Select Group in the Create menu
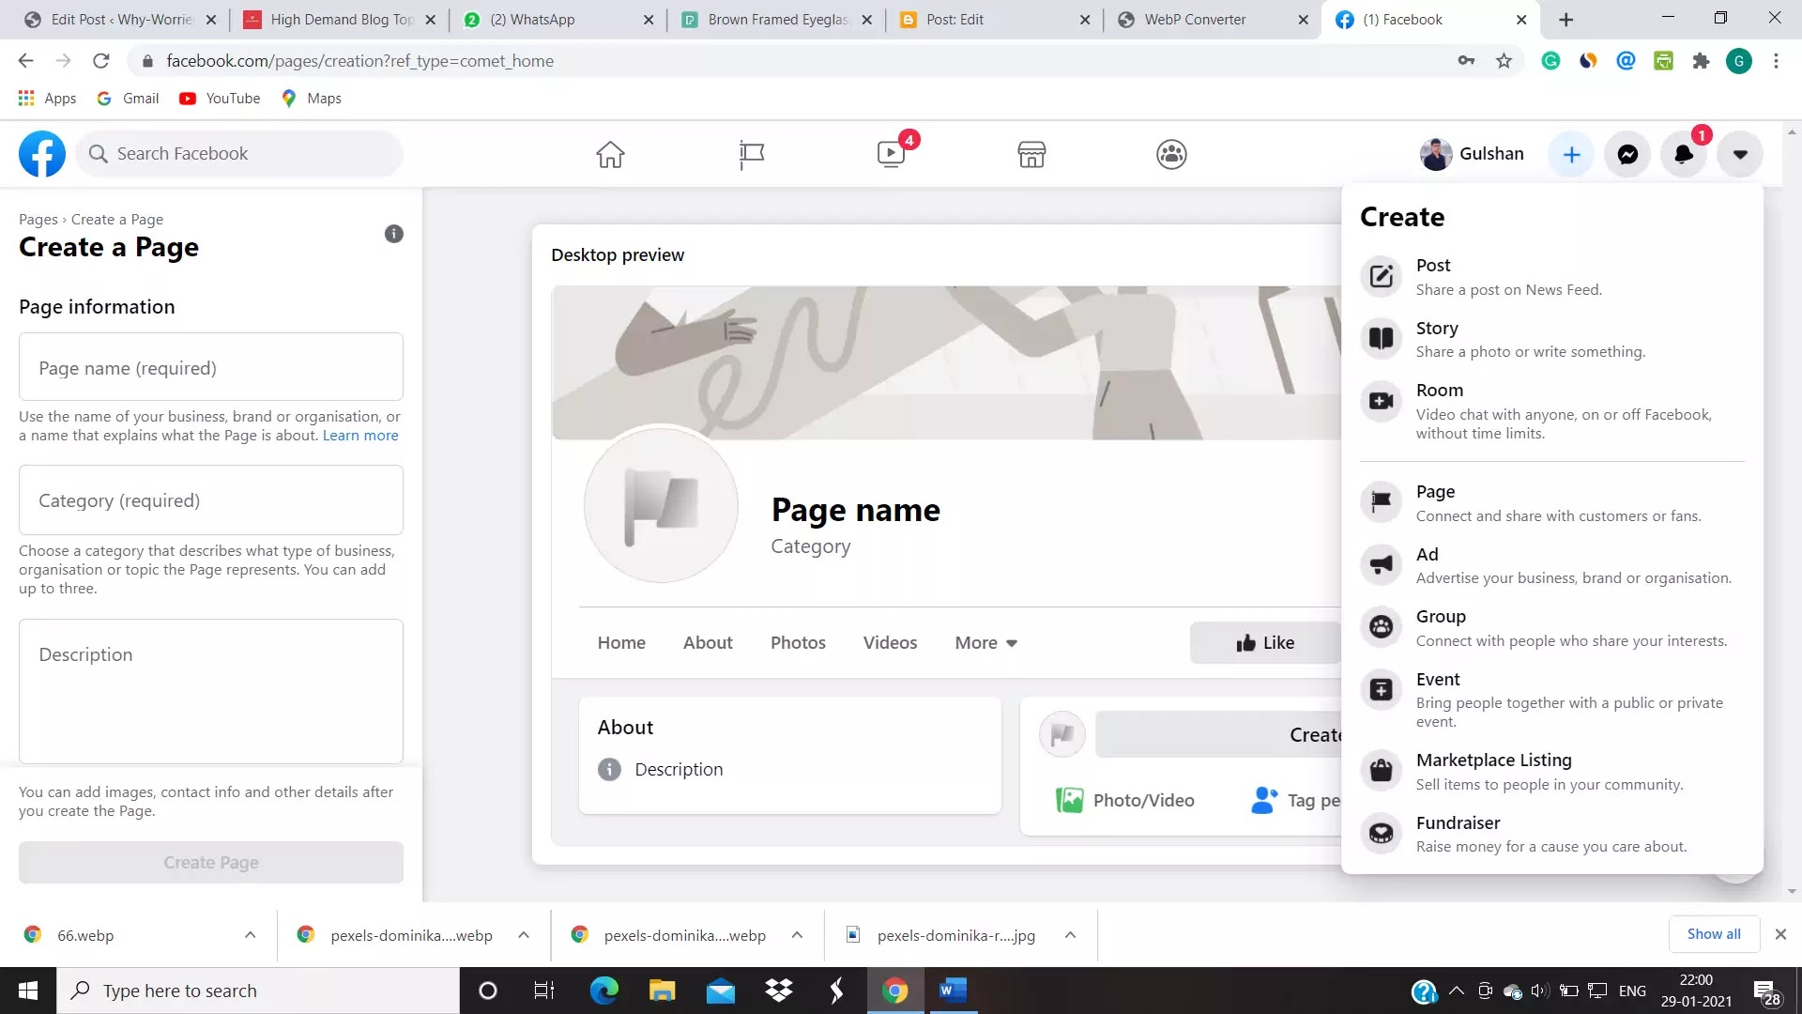The height and width of the screenshot is (1014, 1802). click(x=1551, y=628)
